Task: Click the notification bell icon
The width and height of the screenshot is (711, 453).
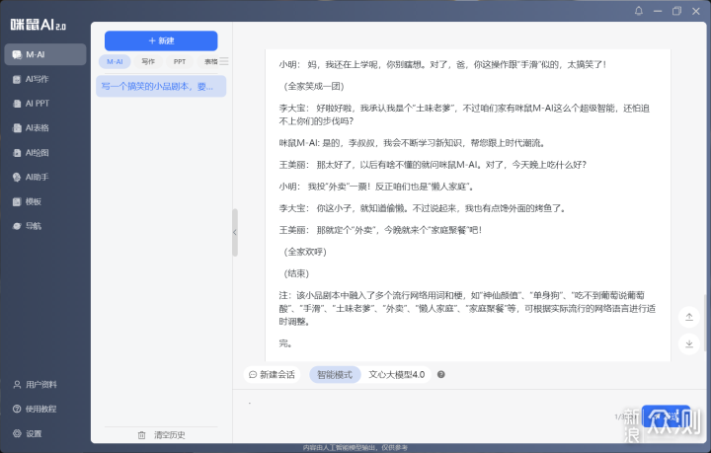Action: 639,11
